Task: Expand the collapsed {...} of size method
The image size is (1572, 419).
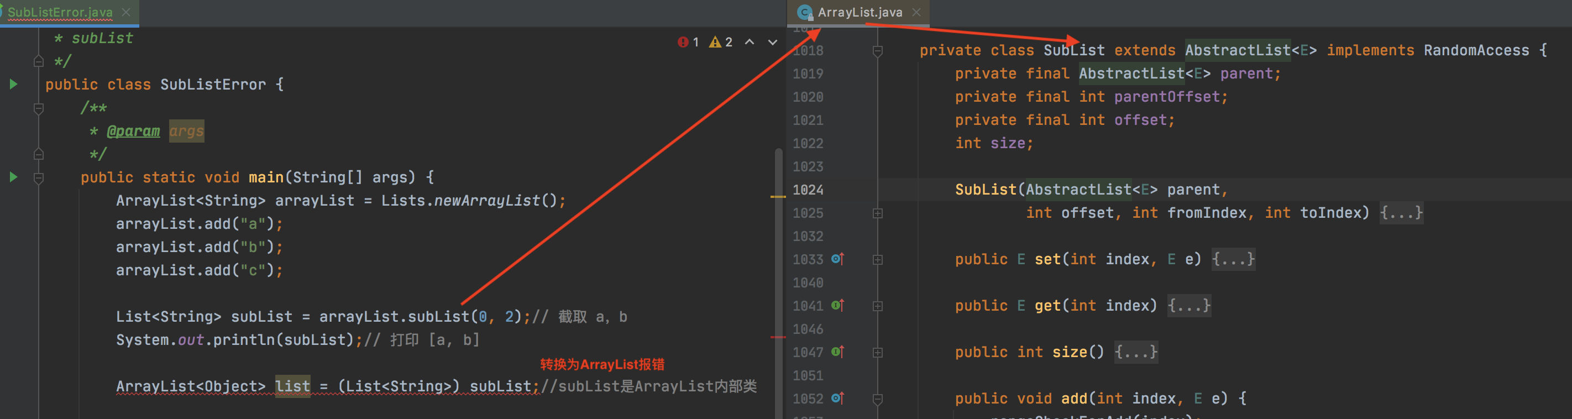Action: 1136,352
